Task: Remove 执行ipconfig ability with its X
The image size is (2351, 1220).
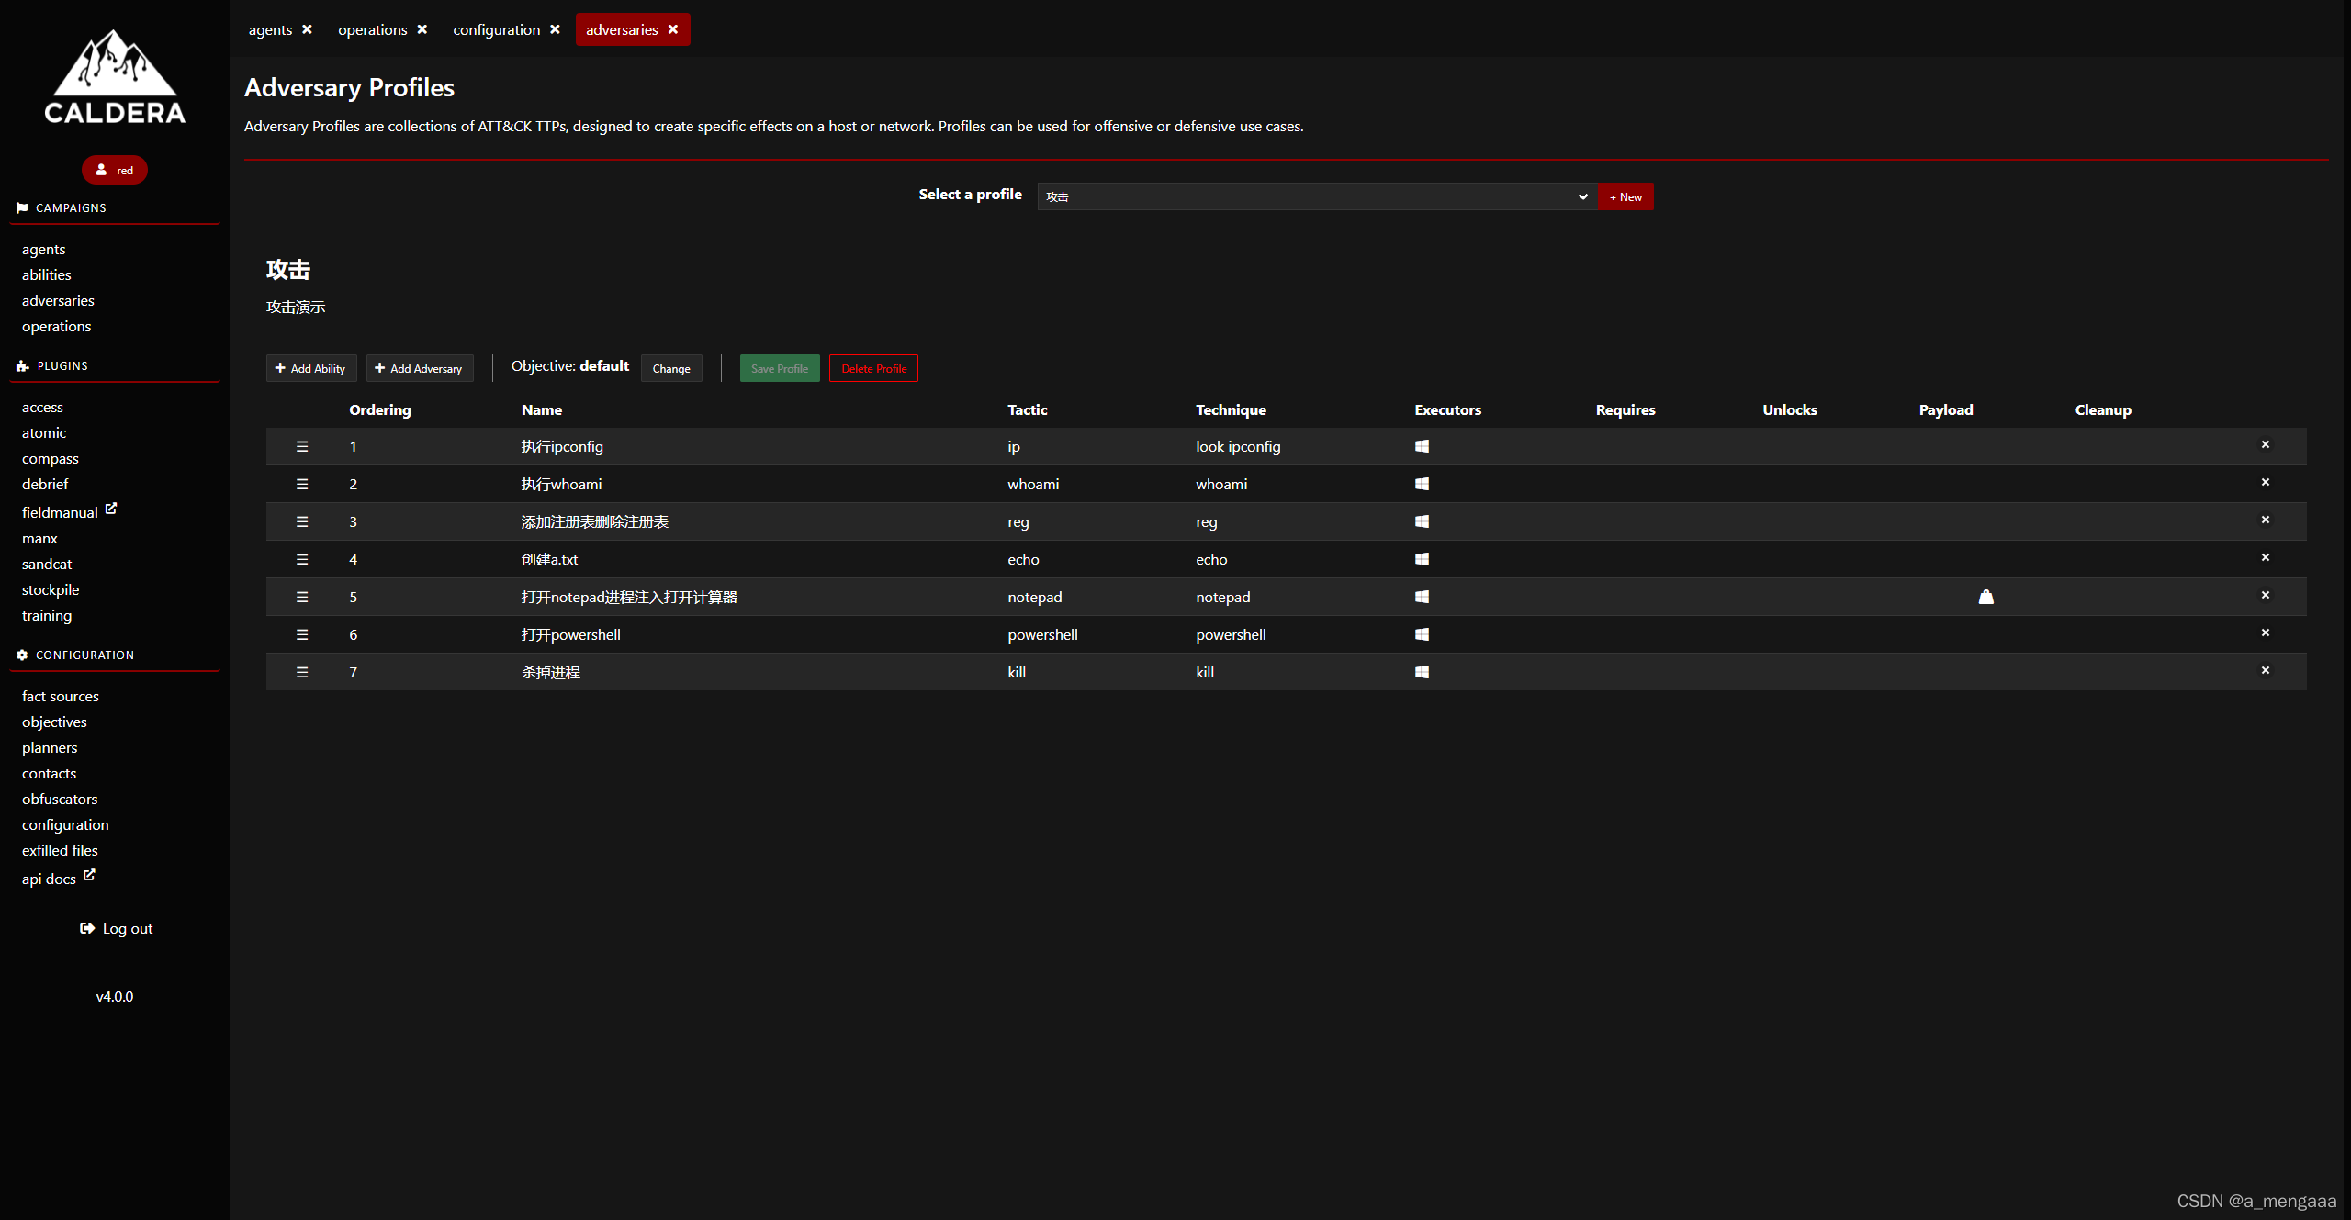Action: (x=2266, y=444)
